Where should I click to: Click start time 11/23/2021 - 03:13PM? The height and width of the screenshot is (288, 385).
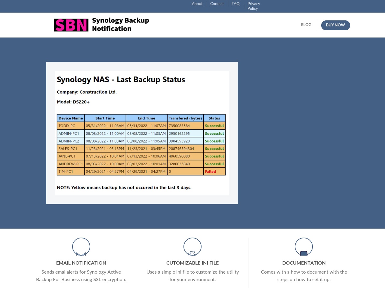105,149
